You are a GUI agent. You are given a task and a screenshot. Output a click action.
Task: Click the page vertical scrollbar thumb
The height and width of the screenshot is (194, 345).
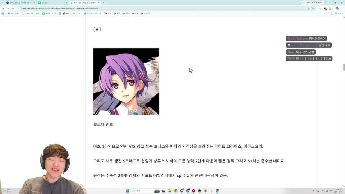(x=344, y=67)
